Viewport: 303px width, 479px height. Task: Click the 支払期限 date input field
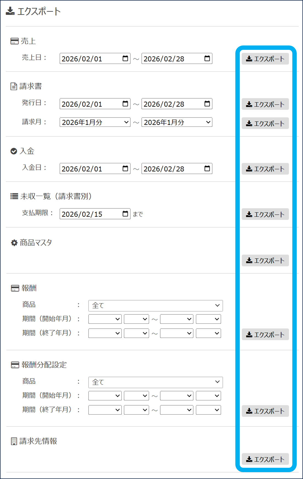90,214
